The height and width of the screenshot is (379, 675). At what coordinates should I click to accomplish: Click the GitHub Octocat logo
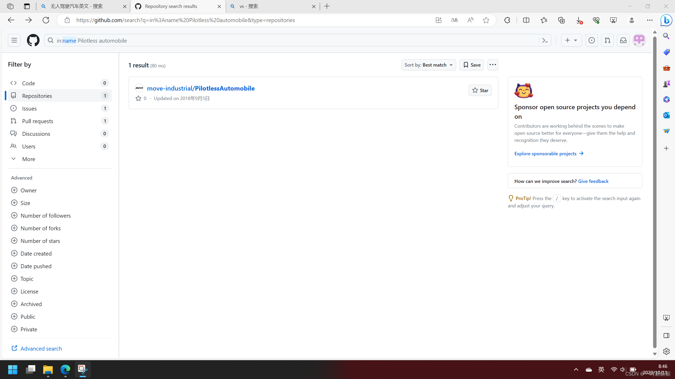pos(33,40)
